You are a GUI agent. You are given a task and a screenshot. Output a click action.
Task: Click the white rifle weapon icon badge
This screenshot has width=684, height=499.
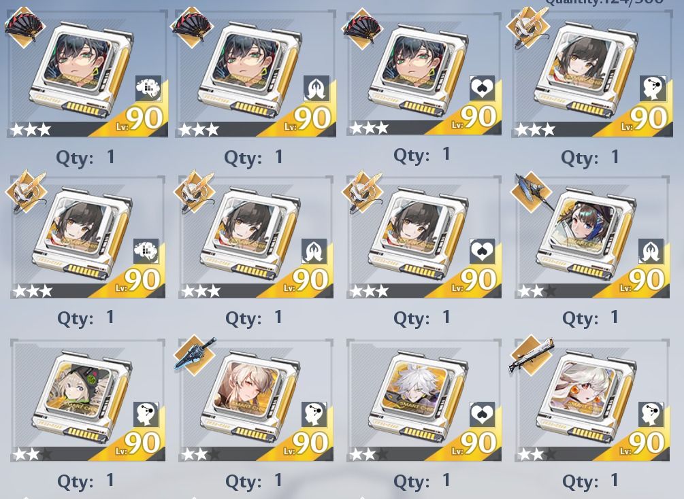pyautogui.click(x=532, y=355)
